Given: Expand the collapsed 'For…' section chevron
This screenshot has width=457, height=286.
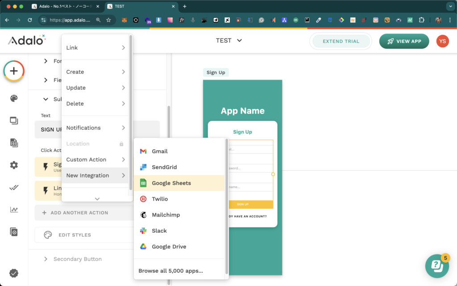Looking at the screenshot, I should pyautogui.click(x=46, y=61).
